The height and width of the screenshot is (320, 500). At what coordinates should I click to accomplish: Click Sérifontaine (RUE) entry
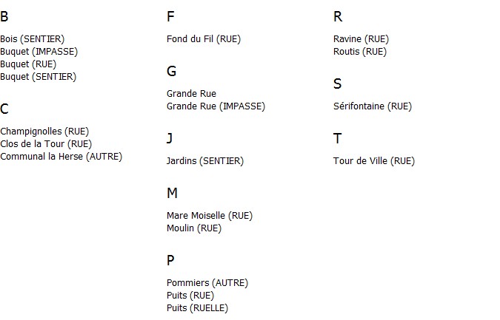pyautogui.click(x=373, y=106)
